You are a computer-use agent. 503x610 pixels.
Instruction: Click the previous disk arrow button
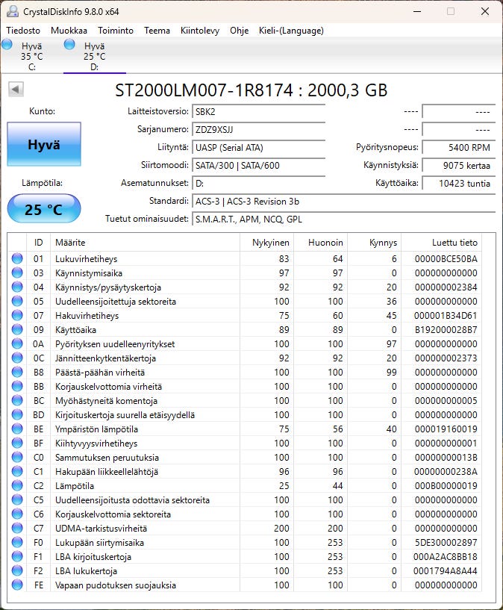16,90
